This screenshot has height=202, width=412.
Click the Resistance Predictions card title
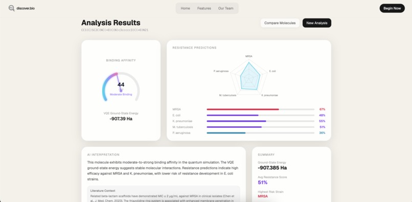194,48
